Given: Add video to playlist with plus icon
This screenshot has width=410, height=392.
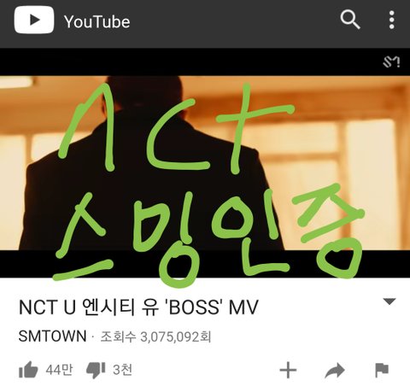Looking at the screenshot, I should pos(288,370).
